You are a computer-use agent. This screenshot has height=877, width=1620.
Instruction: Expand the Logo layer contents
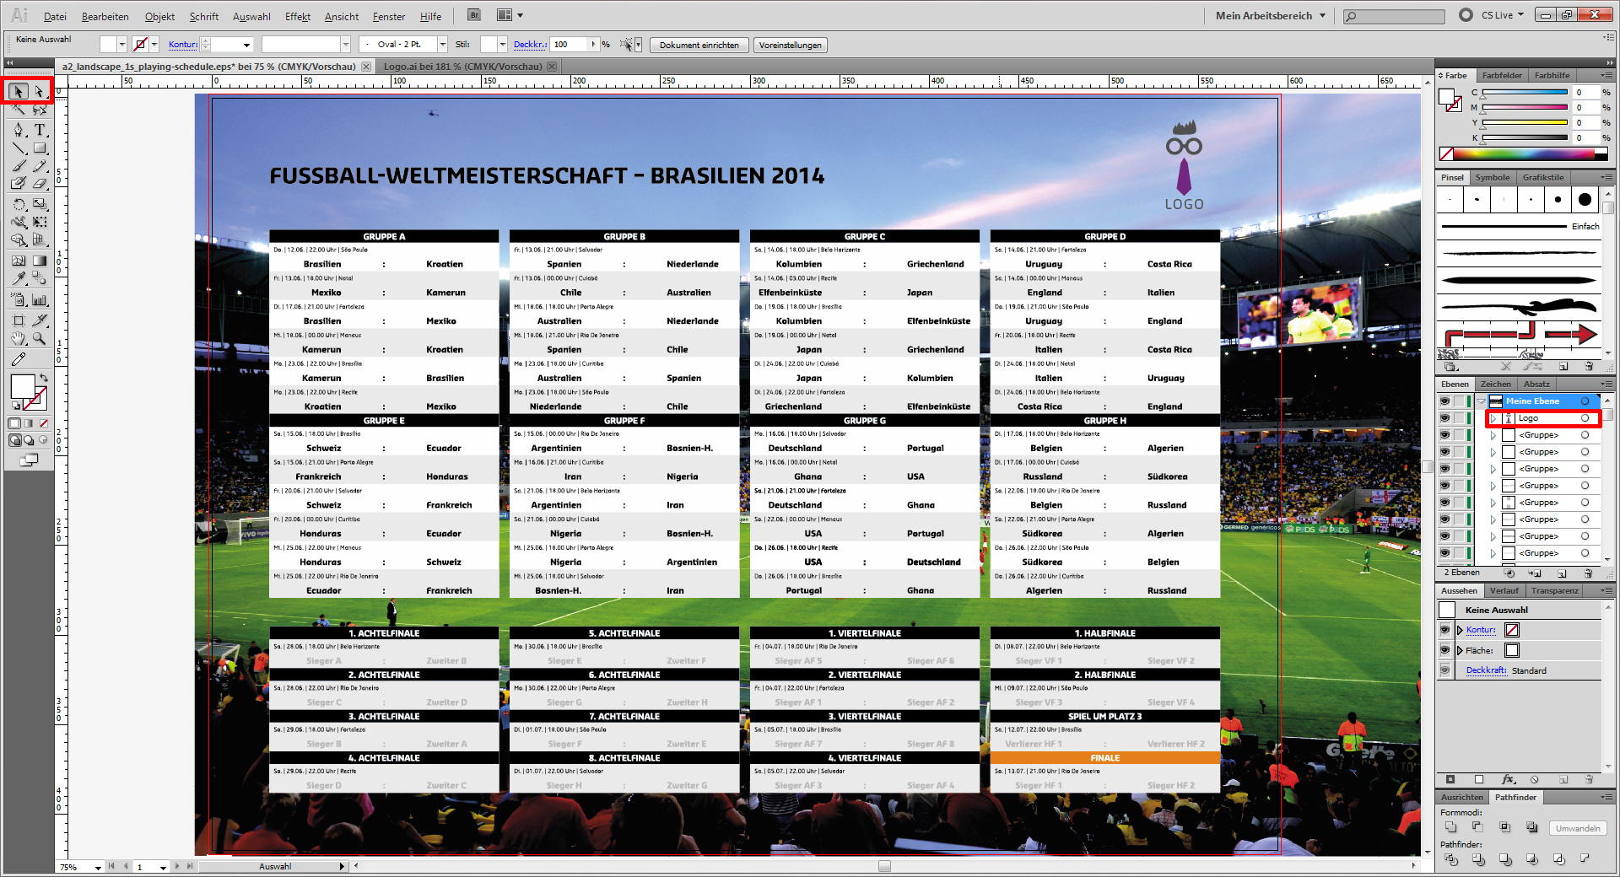coord(1493,417)
